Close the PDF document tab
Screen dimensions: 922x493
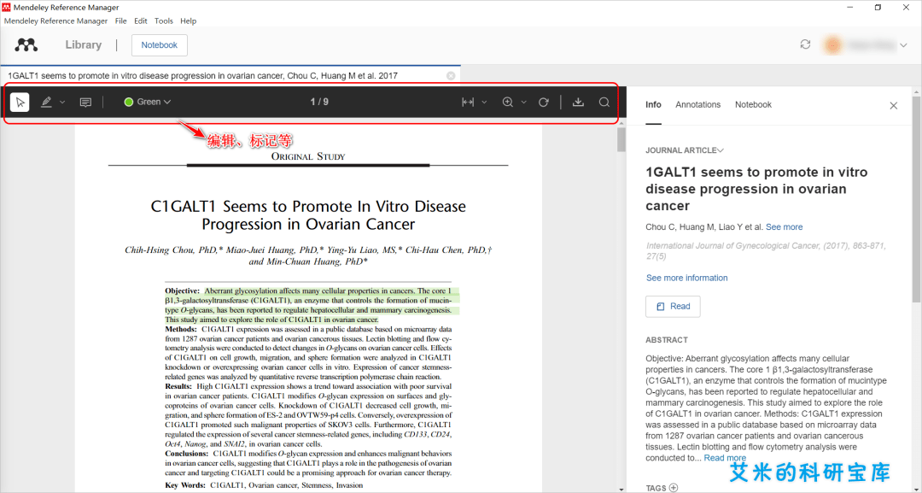(451, 76)
